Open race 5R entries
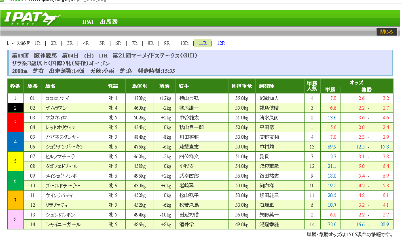Image resolution: width=402 pixels, height=248 pixels. click(102, 43)
